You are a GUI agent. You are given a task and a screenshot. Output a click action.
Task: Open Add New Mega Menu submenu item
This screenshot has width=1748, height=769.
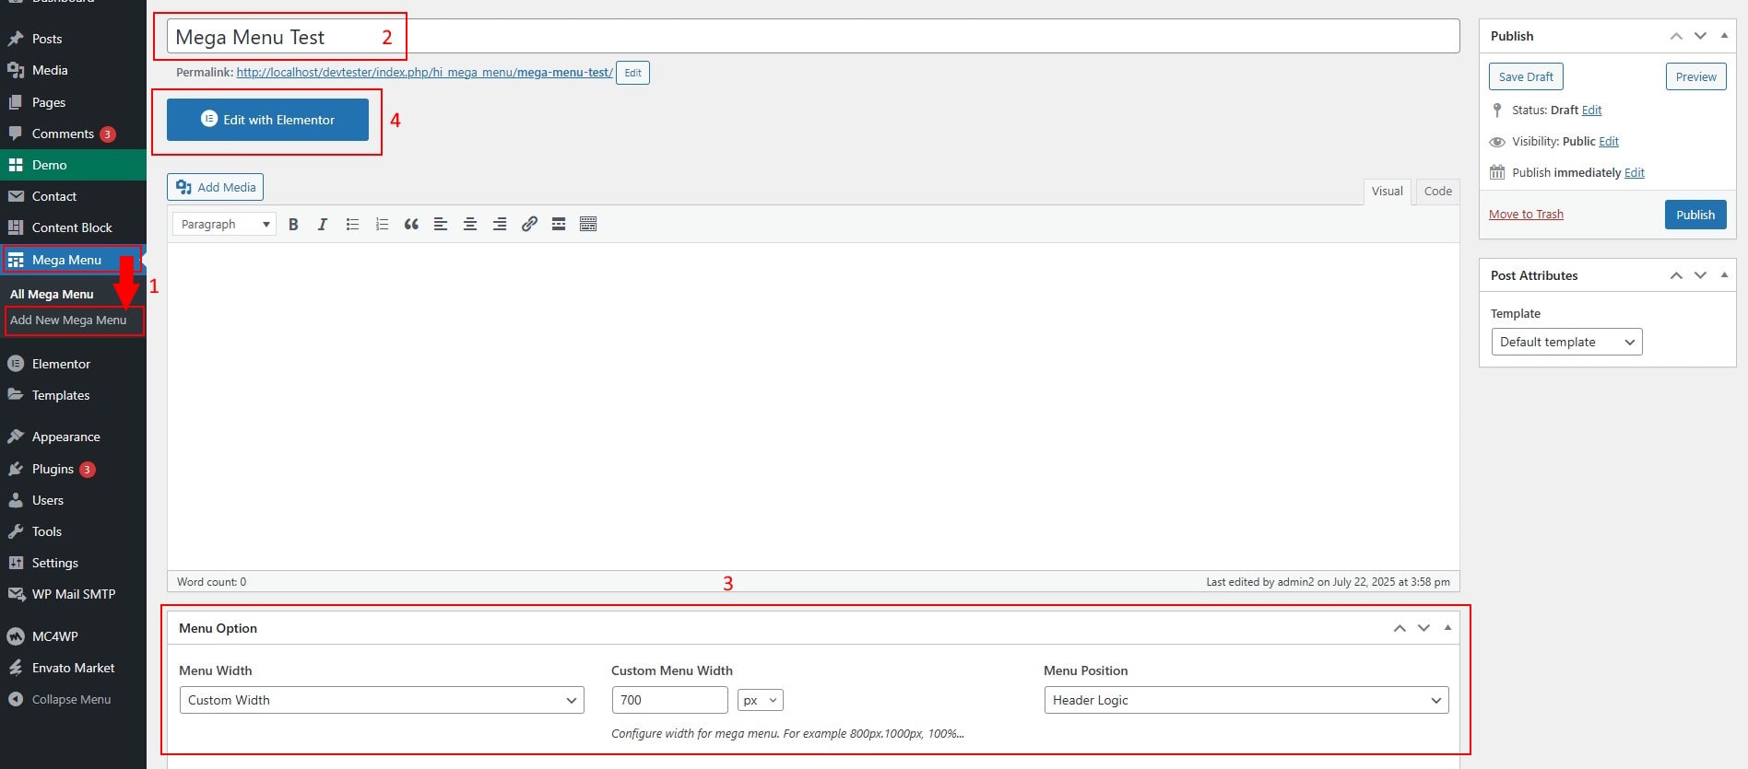click(68, 320)
